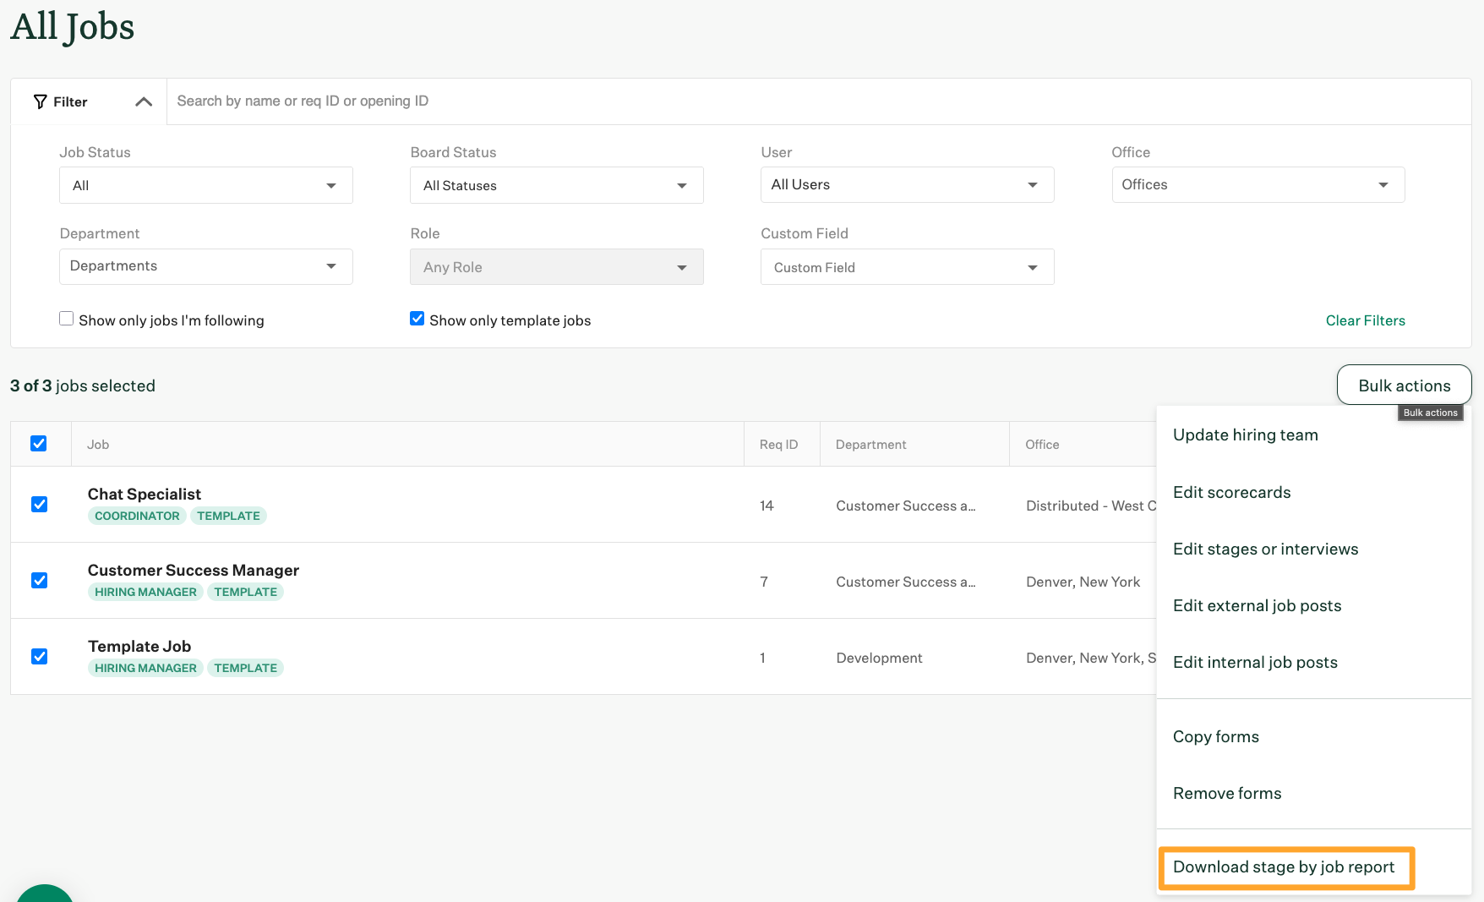Click the TEMPLATE tag on Chat Specialist

coord(228,516)
